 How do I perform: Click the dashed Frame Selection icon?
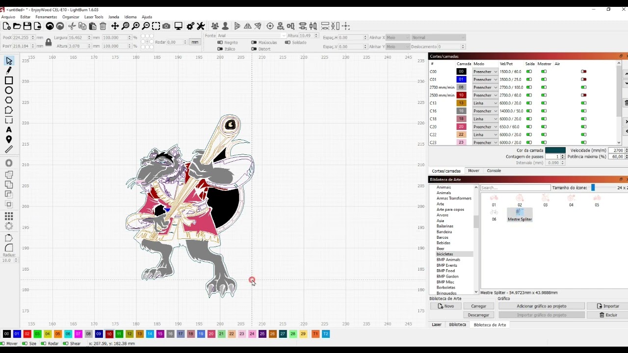coord(156,26)
